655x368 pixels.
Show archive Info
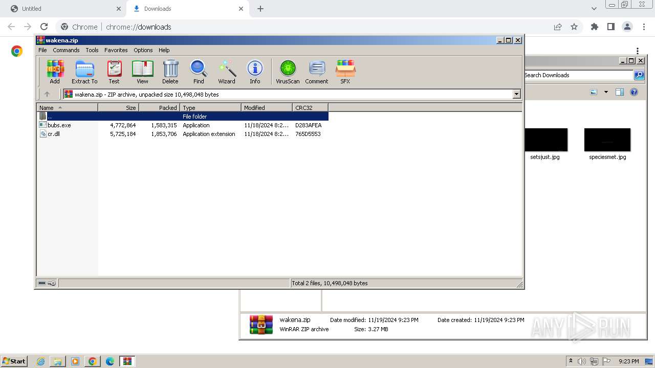pos(255,72)
